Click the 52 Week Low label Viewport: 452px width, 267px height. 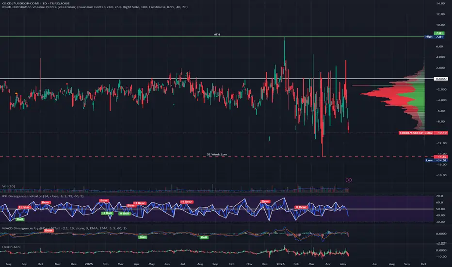click(217, 154)
